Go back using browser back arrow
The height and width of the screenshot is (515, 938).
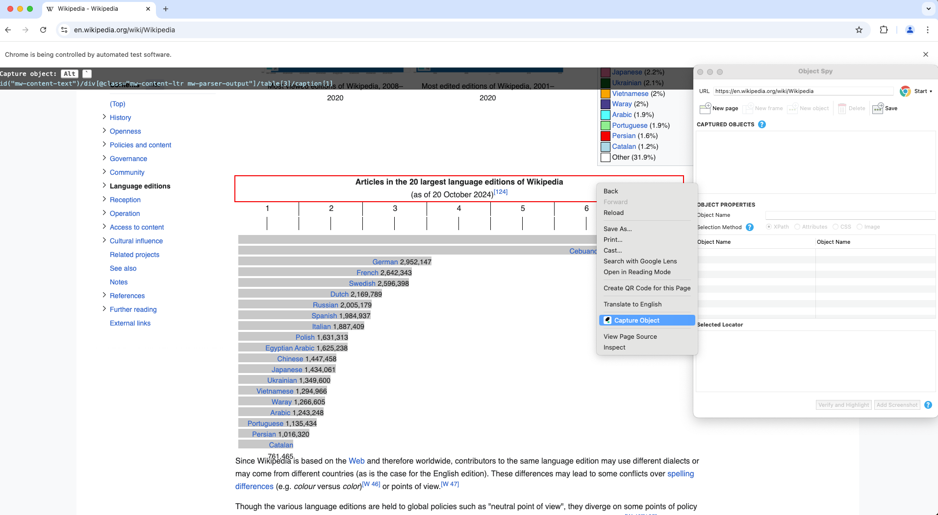[8, 30]
